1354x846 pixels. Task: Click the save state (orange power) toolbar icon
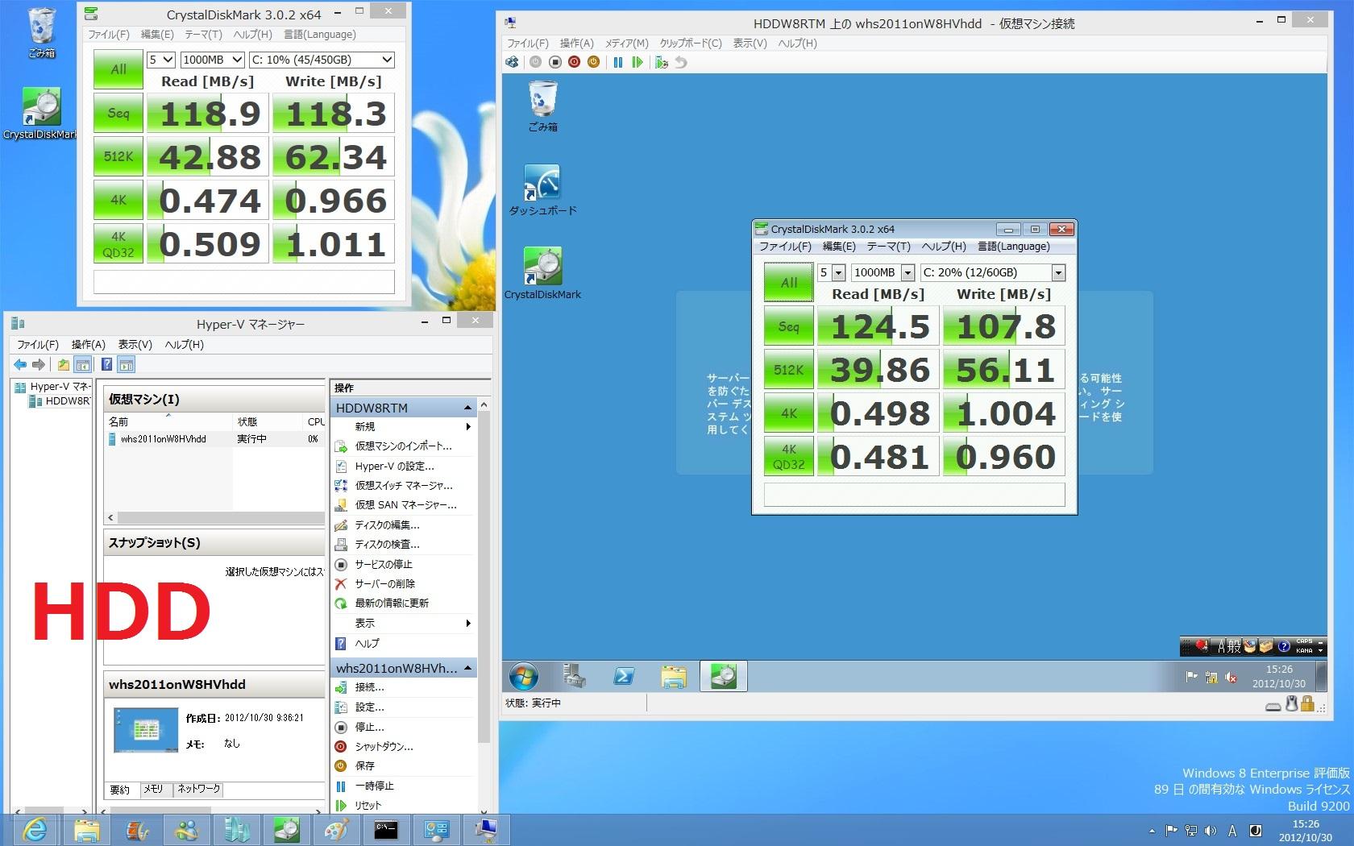point(593,62)
